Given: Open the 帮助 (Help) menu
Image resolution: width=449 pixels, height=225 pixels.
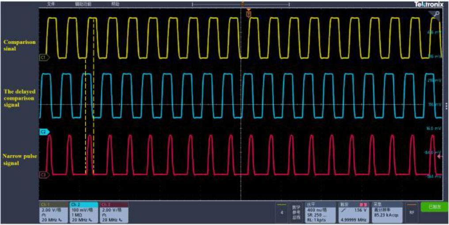Looking at the screenshot, I should pyautogui.click(x=115, y=4).
